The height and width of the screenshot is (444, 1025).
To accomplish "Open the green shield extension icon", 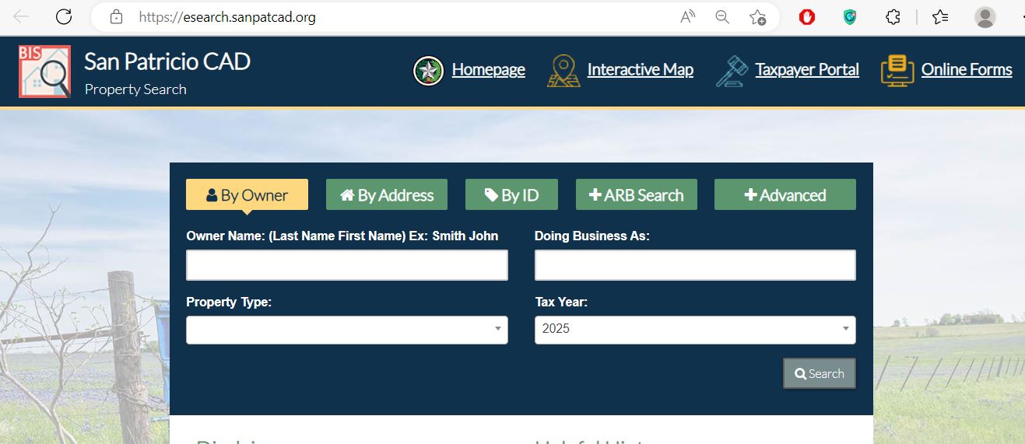I will 850,16.
